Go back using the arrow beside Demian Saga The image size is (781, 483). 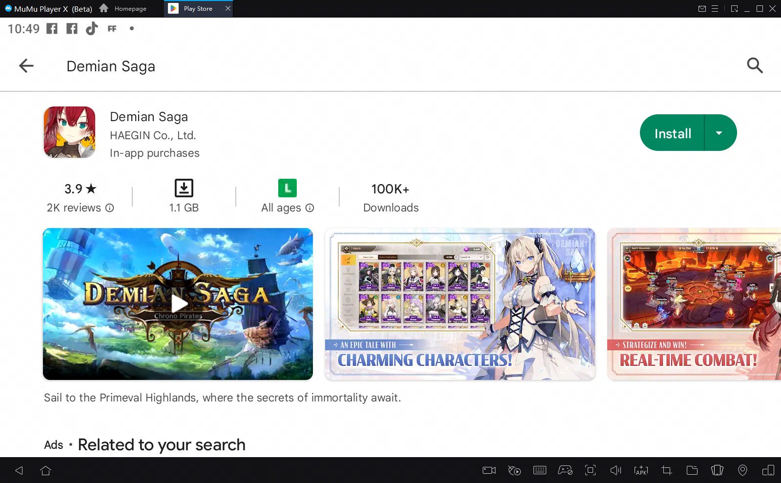[26, 66]
